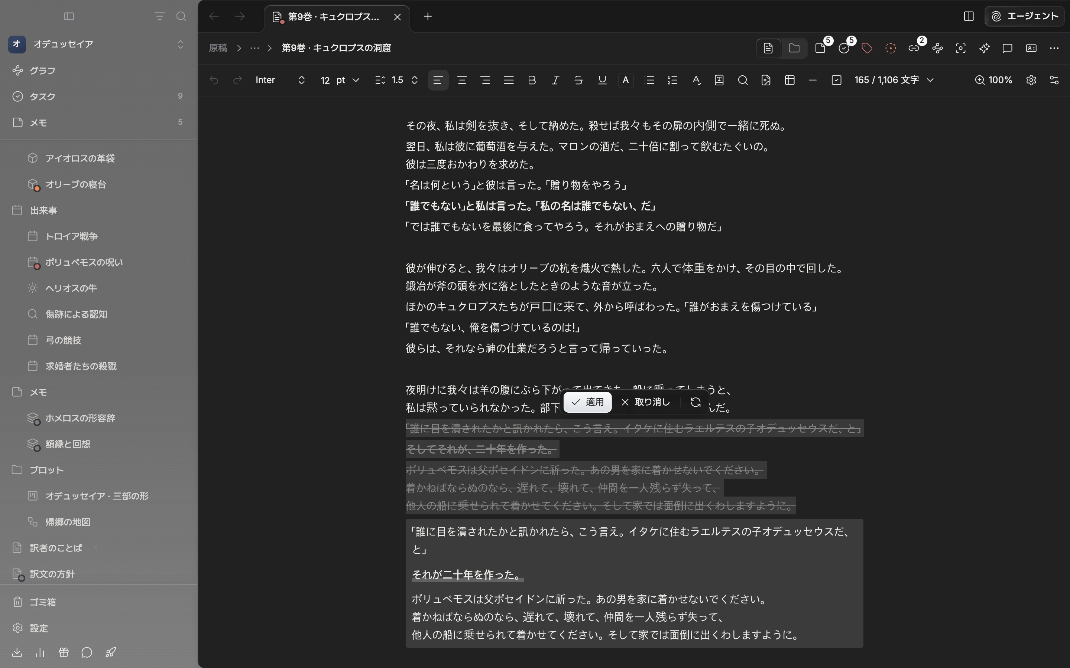Open the 12 pt font size dropdown

[x=340, y=80]
